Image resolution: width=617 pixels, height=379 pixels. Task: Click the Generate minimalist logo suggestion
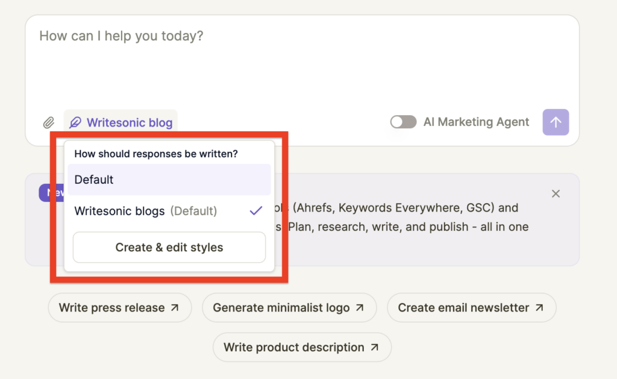289,307
